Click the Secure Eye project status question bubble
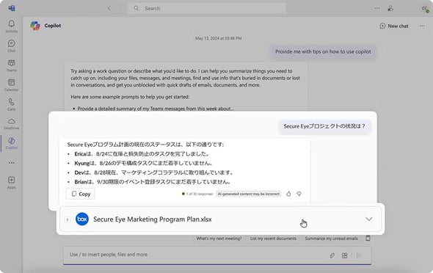 (x=324, y=126)
